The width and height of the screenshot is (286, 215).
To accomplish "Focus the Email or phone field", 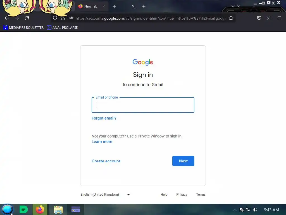I will (143, 105).
